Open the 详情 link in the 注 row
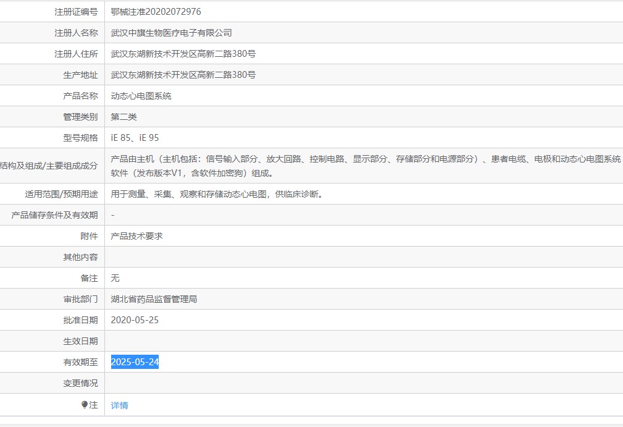This screenshot has height=427, width=623. click(x=119, y=405)
